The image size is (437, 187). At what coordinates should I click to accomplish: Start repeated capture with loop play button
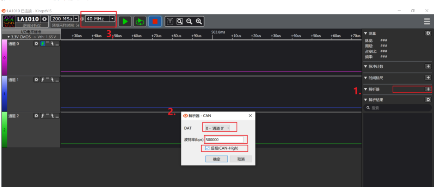click(140, 21)
